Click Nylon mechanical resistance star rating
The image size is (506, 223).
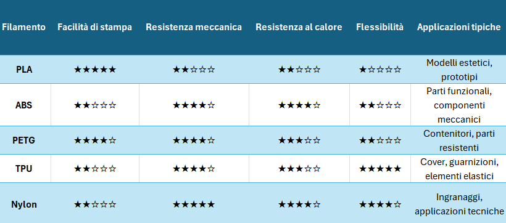point(194,205)
